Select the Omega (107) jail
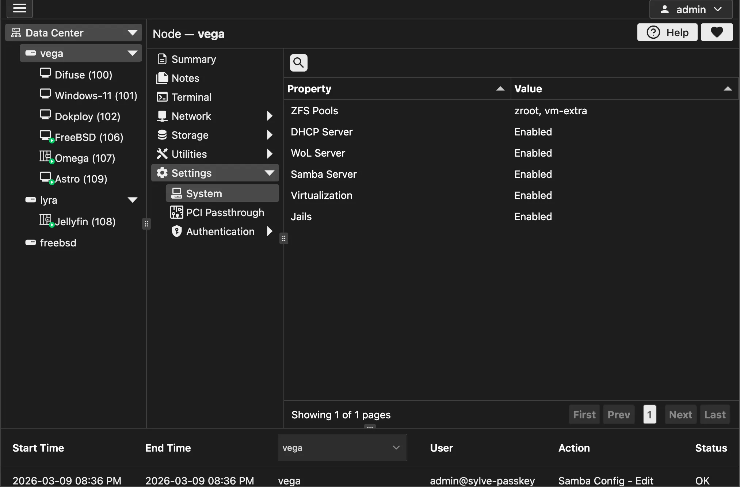 tap(84, 158)
